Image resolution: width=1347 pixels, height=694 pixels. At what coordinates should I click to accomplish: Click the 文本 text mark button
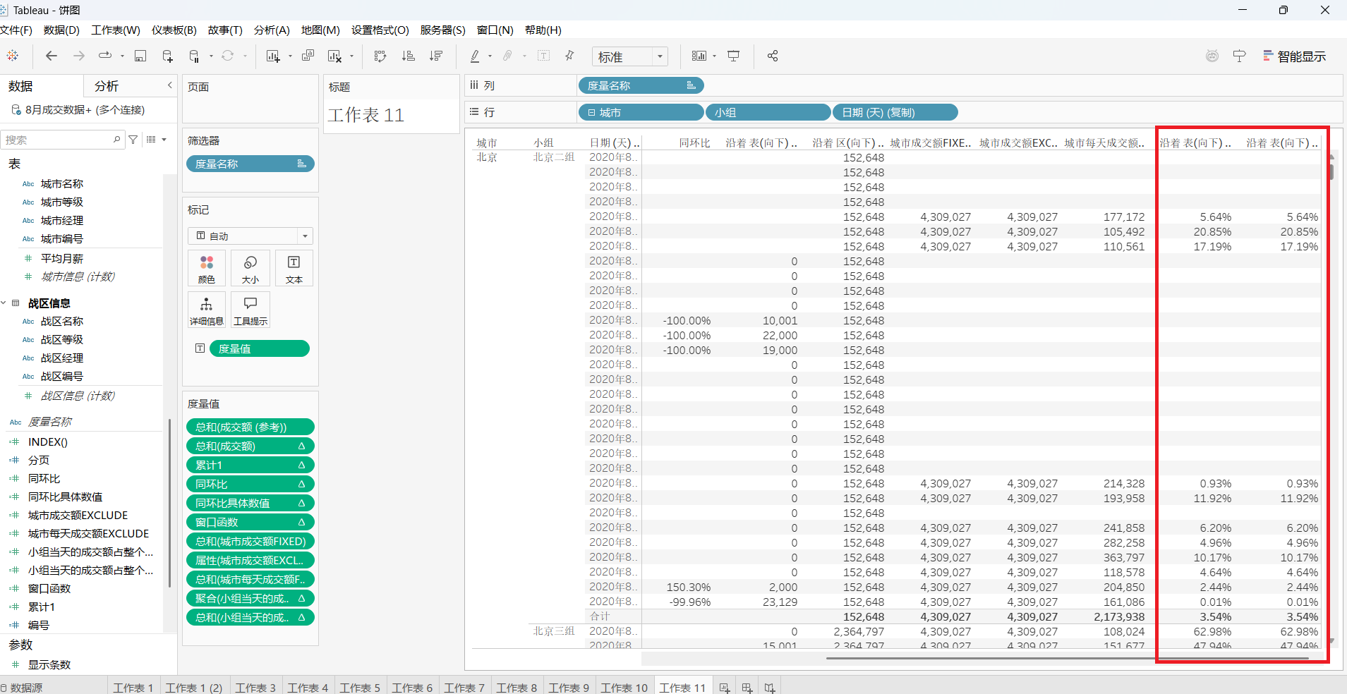(294, 268)
